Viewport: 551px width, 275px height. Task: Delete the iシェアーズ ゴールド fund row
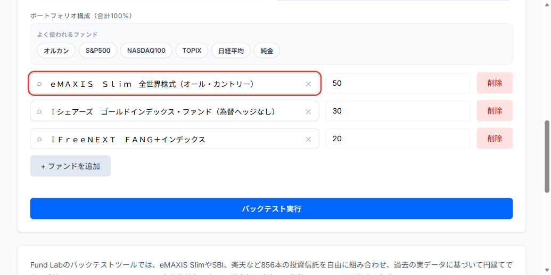click(495, 111)
